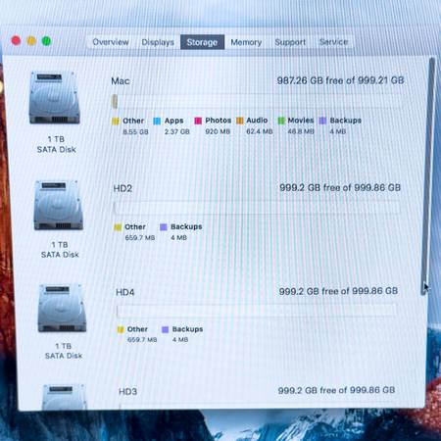Click the HD4 storage usage bar
The width and height of the screenshot is (441, 441).
(x=257, y=311)
